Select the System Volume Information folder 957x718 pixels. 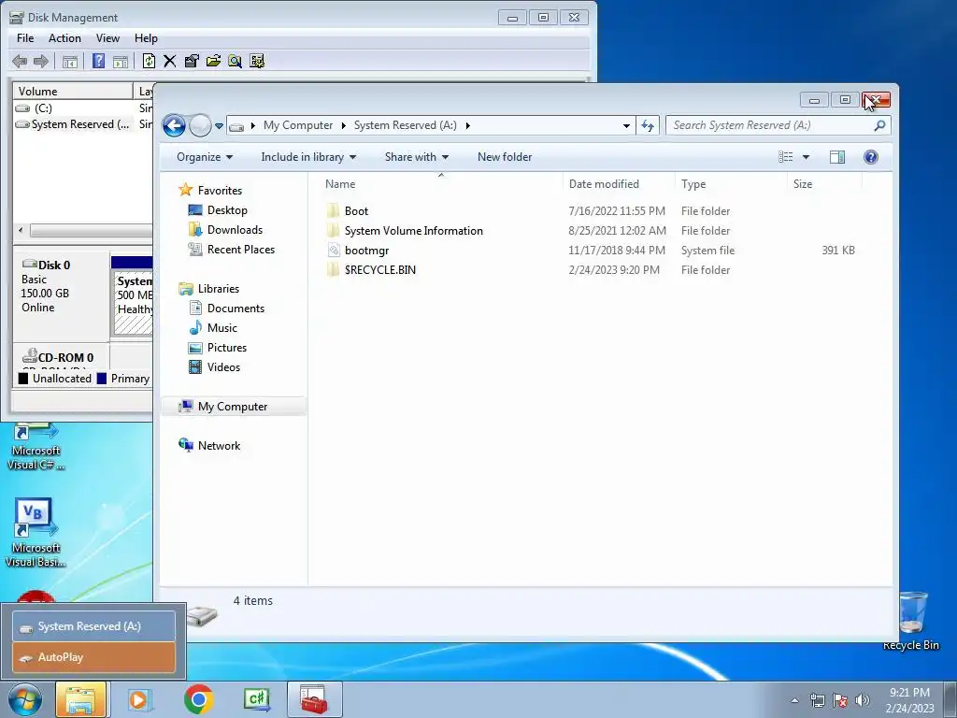(405, 230)
